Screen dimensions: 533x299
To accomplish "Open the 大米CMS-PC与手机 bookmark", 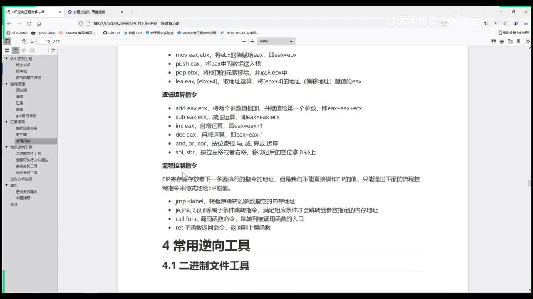I will click(240, 33).
